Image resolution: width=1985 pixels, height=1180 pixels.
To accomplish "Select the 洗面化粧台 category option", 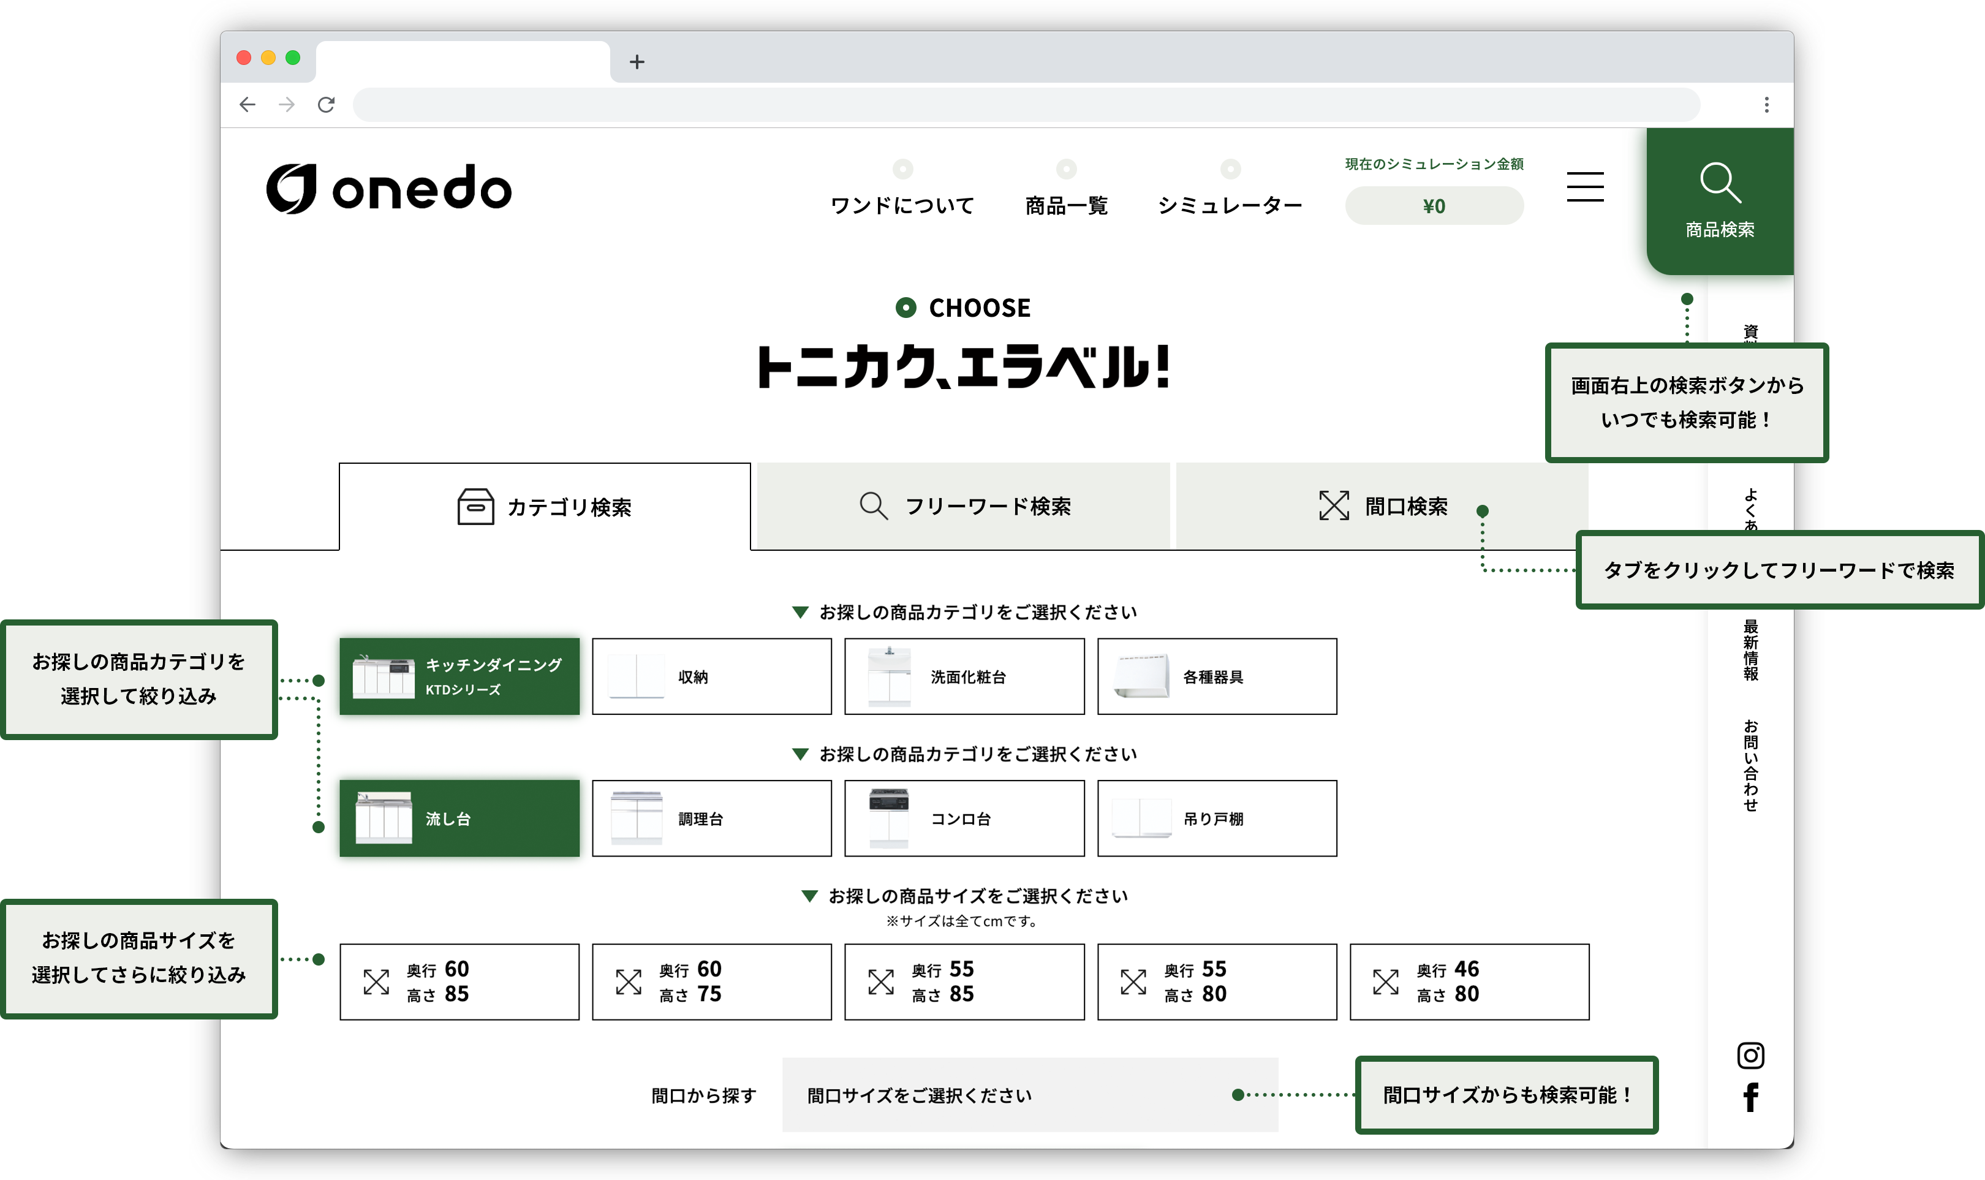I will [964, 676].
